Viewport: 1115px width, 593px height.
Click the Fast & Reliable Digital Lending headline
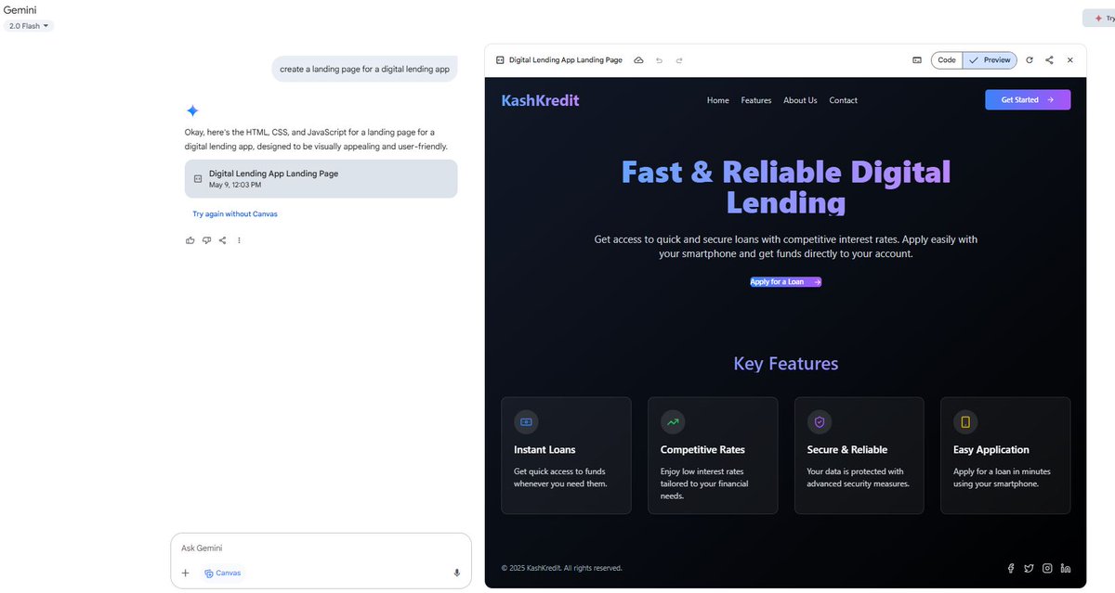pos(786,187)
